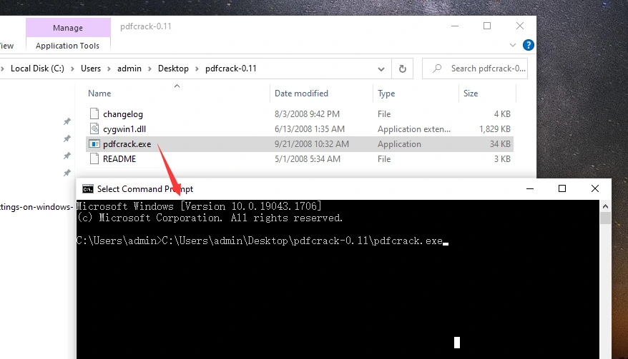Viewport: 628px width, 359px height.
Task: Click the pdfcrack.exe command line text
Action: point(303,241)
